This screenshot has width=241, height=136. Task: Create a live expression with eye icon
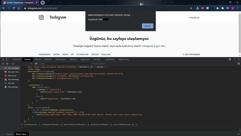point(36,64)
